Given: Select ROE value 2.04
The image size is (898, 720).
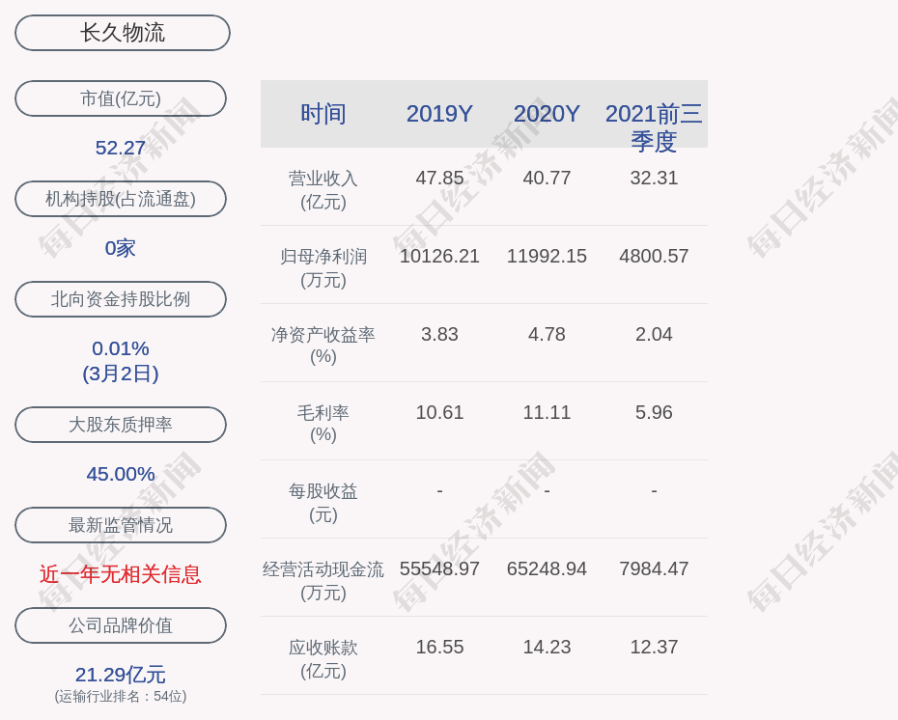Looking at the screenshot, I should point(654,334).
